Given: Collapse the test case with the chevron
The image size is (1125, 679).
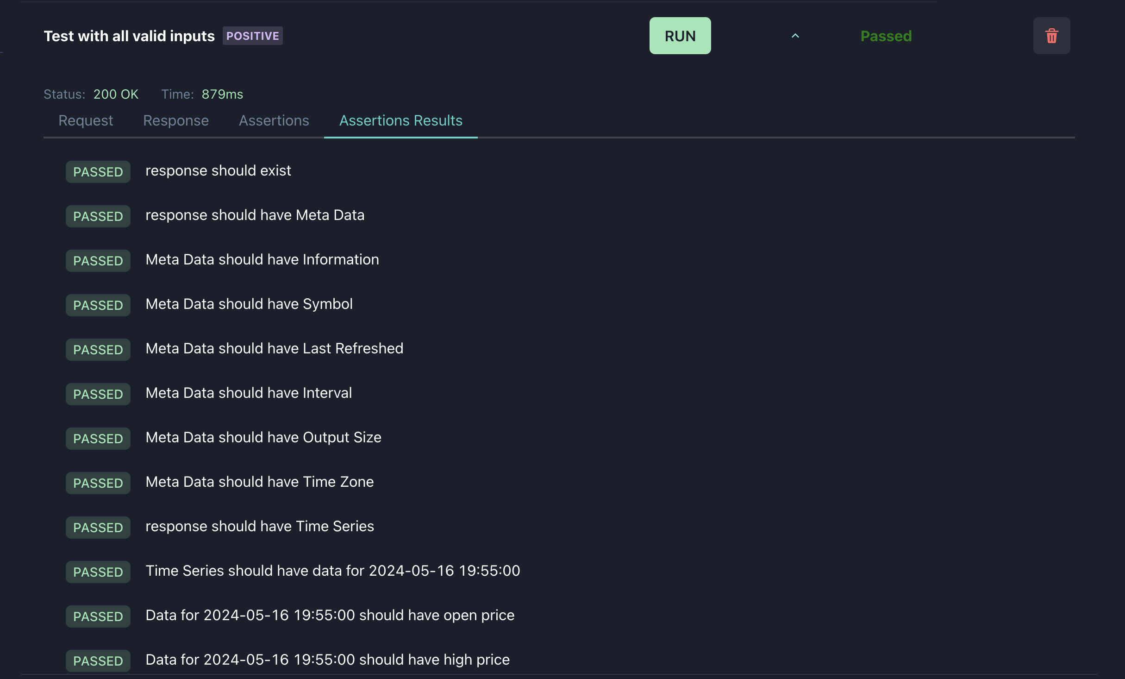Looking at the screenshot, I should coord(795,36).
